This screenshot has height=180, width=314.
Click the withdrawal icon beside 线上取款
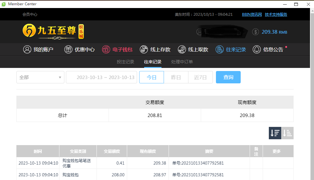[x=182, y=49]
